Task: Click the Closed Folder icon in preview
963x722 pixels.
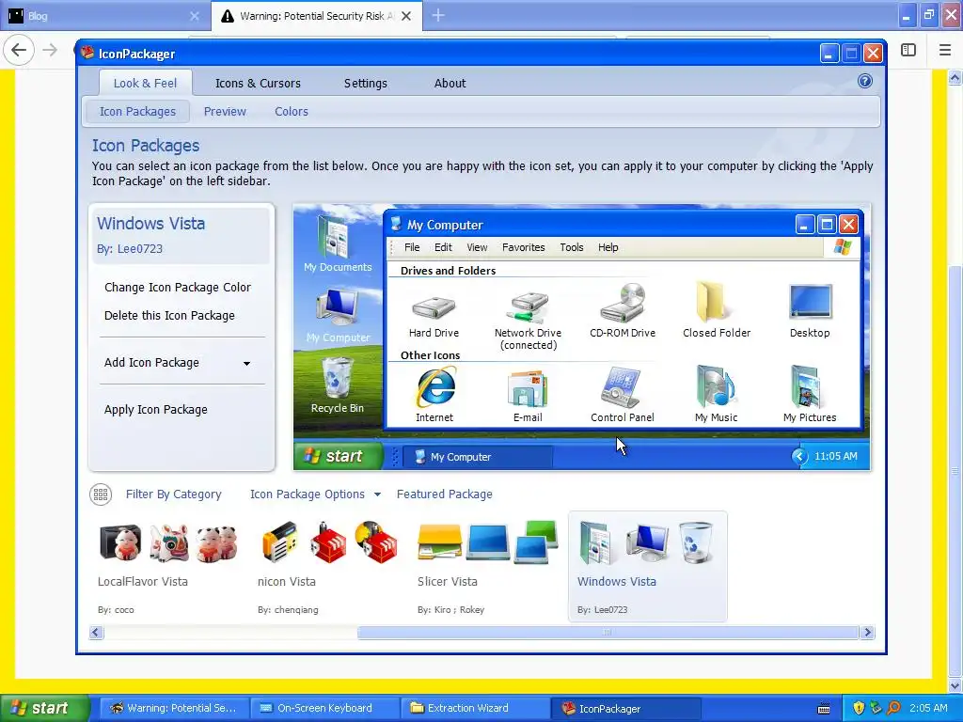Action: point(711,302)
